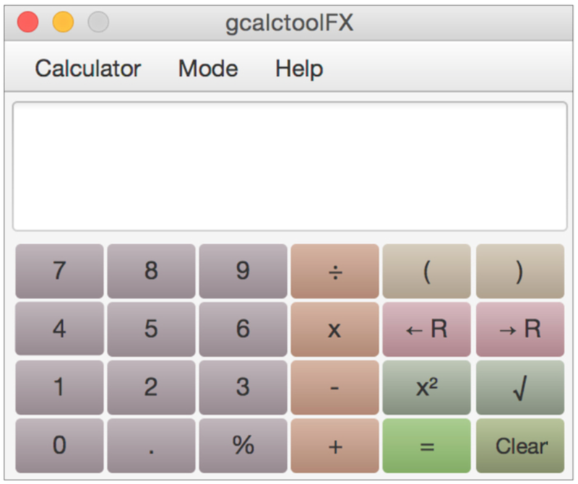Screen dimensions: 578x484
Task: Click inside the calculator display field
Action: [289, 166]
